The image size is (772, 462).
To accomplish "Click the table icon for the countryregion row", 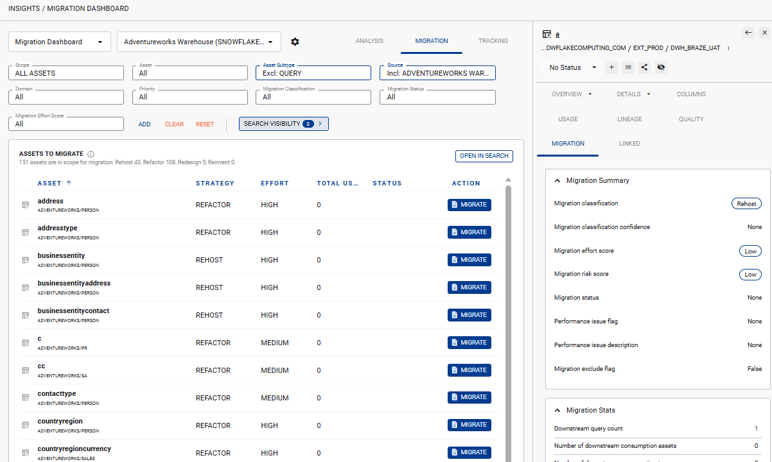I will click(26, 425).
